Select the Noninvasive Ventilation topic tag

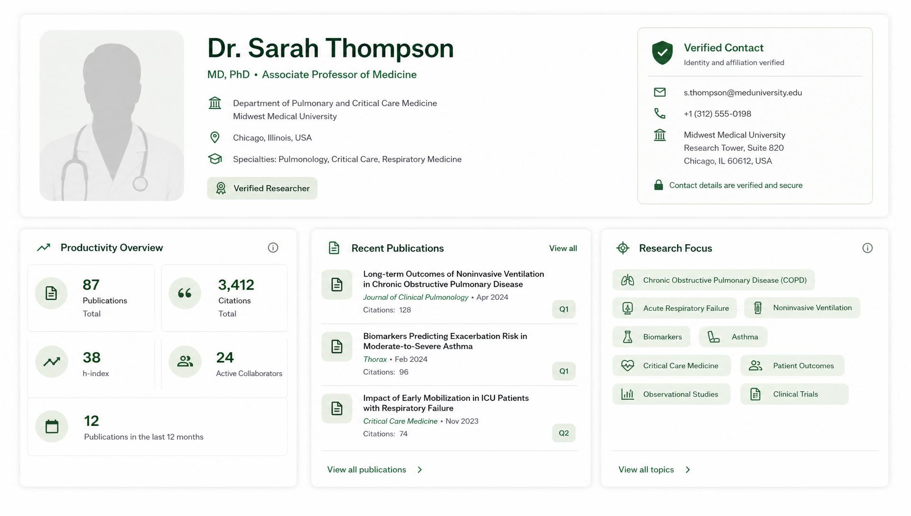[x=802, y=308]
